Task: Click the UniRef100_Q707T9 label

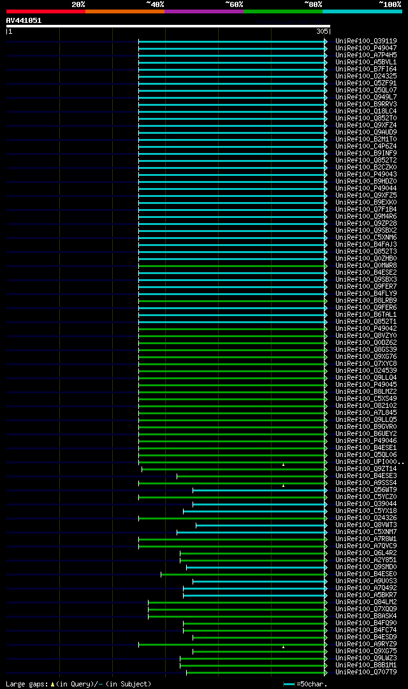Action: pyautogui.click(x=366, y=672)
